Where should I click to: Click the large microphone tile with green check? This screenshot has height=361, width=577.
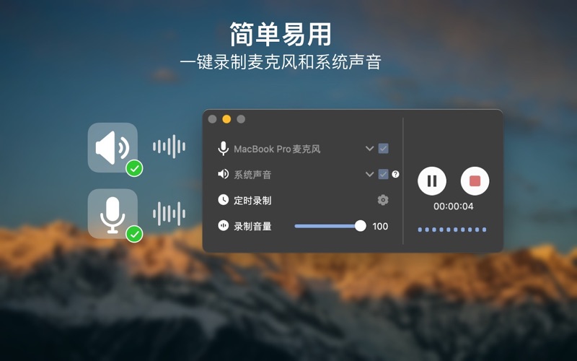click(x=113, y=214)
